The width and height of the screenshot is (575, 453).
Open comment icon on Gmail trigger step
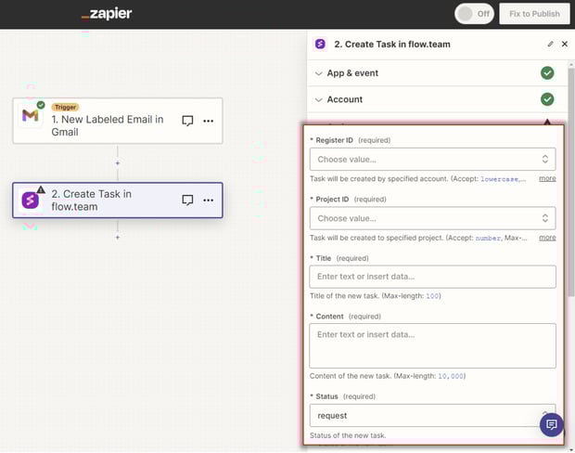pos(187,121)
